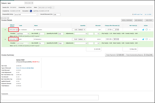The image size is (155, 103).
Task: Open date of service calendar for Medi1 row
Action: (x=17, y=39)
